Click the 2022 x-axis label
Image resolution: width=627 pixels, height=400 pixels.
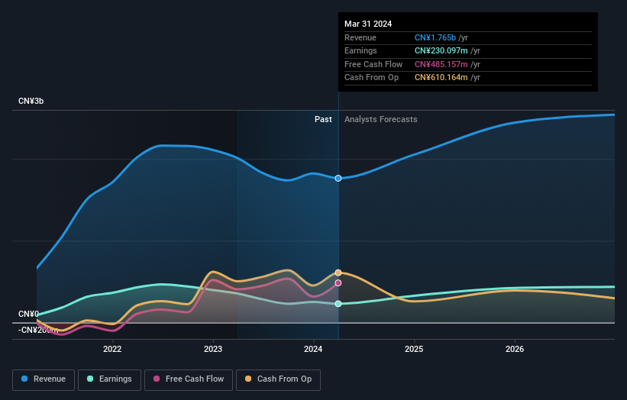tap(112, 349)
